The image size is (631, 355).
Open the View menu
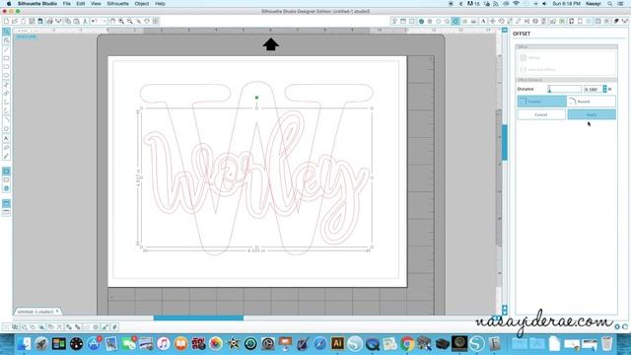point(96,4)
